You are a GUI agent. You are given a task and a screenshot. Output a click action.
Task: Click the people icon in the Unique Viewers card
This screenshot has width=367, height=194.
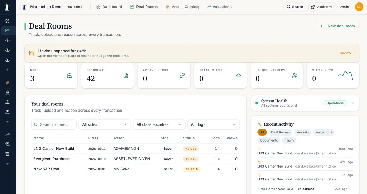[x=295, y=76]
